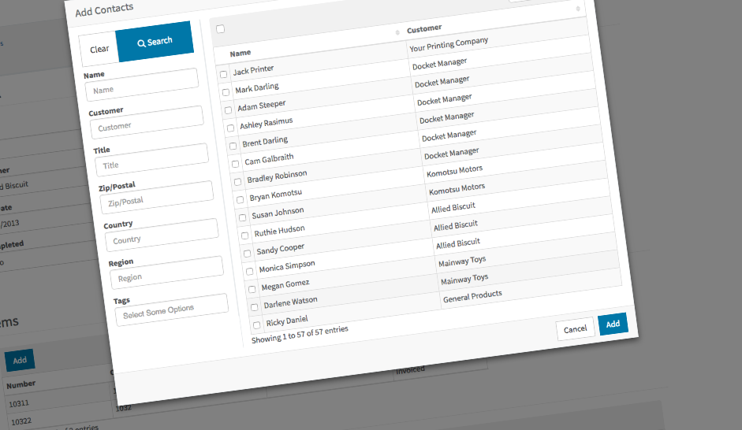The width and height of the screenshot is (742, 430).
Task: Click the name Bryan Komotsu
Action: coord(276,195)
